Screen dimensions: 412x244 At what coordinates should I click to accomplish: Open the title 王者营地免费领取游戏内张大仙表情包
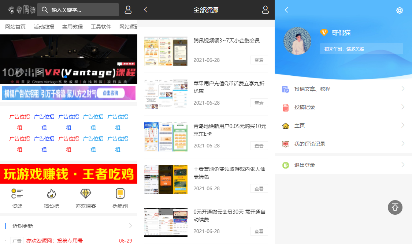[229, 173]
